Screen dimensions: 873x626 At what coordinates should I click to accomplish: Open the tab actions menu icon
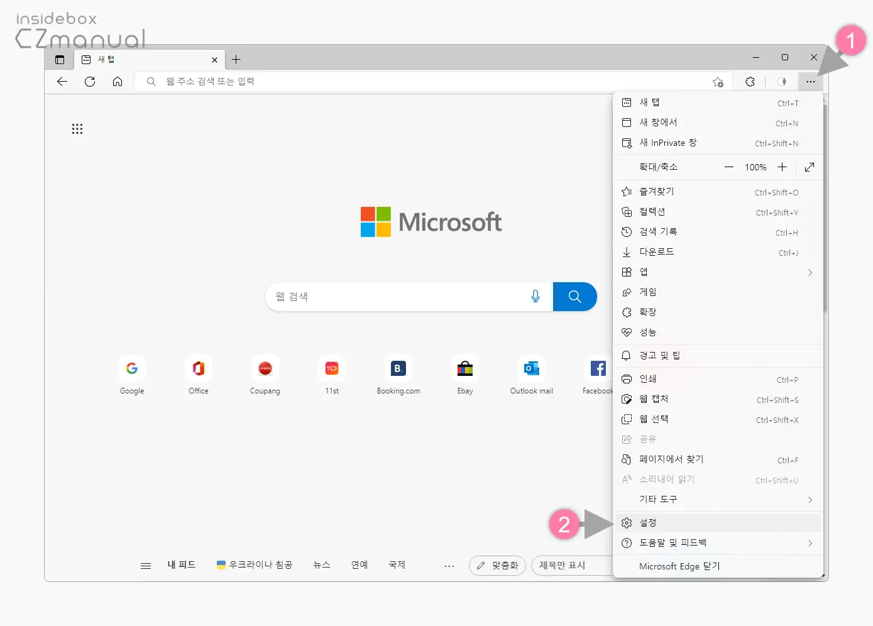tap(60, 60)
